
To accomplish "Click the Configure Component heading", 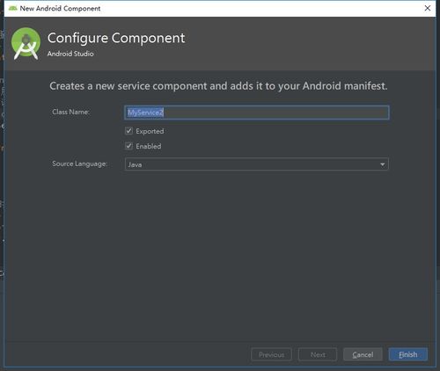I will coord(116,38).
